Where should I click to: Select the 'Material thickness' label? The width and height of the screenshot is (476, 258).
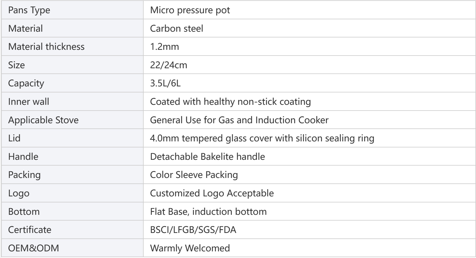click(46, 47)
